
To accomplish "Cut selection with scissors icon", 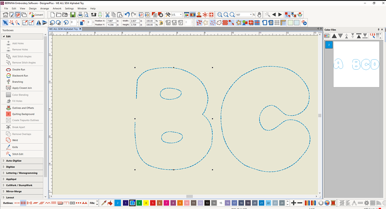I will click(107, 15).
